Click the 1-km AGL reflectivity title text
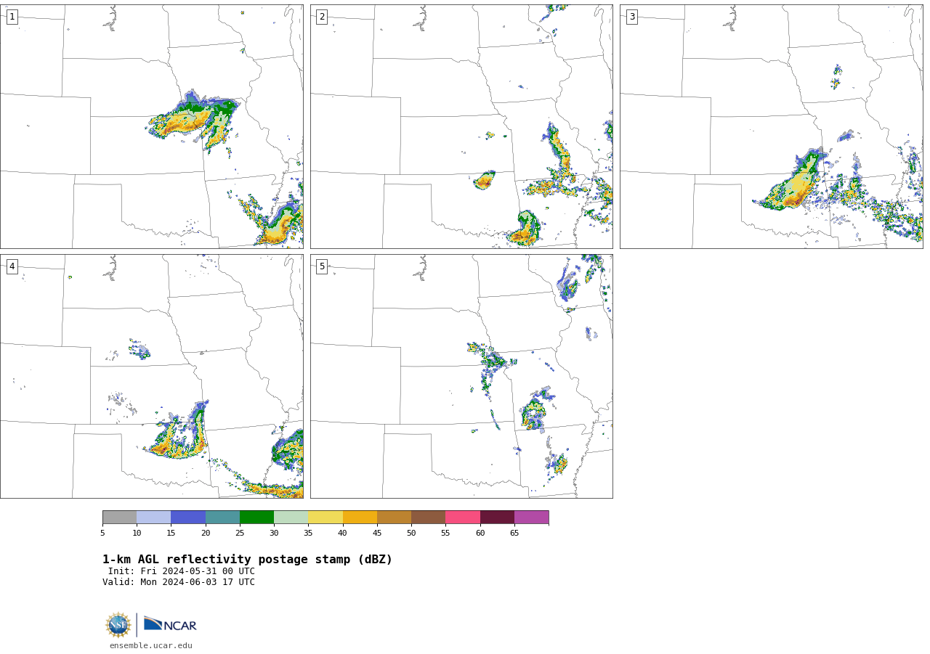The width and height of the screenshot is (930, 654). click(247, 560)
